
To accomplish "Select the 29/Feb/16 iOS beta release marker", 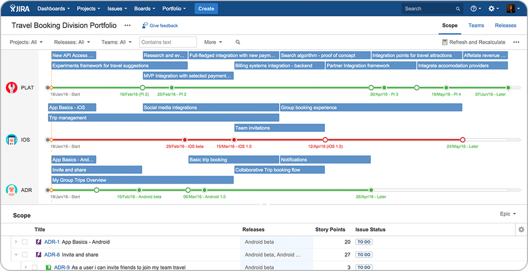I will 184,139.
